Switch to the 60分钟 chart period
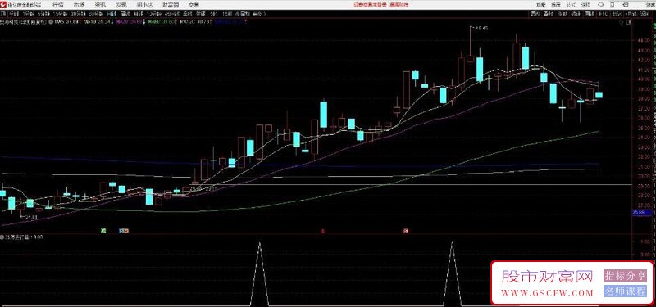Viewport: 656px width, 307px height. point(96,14)
